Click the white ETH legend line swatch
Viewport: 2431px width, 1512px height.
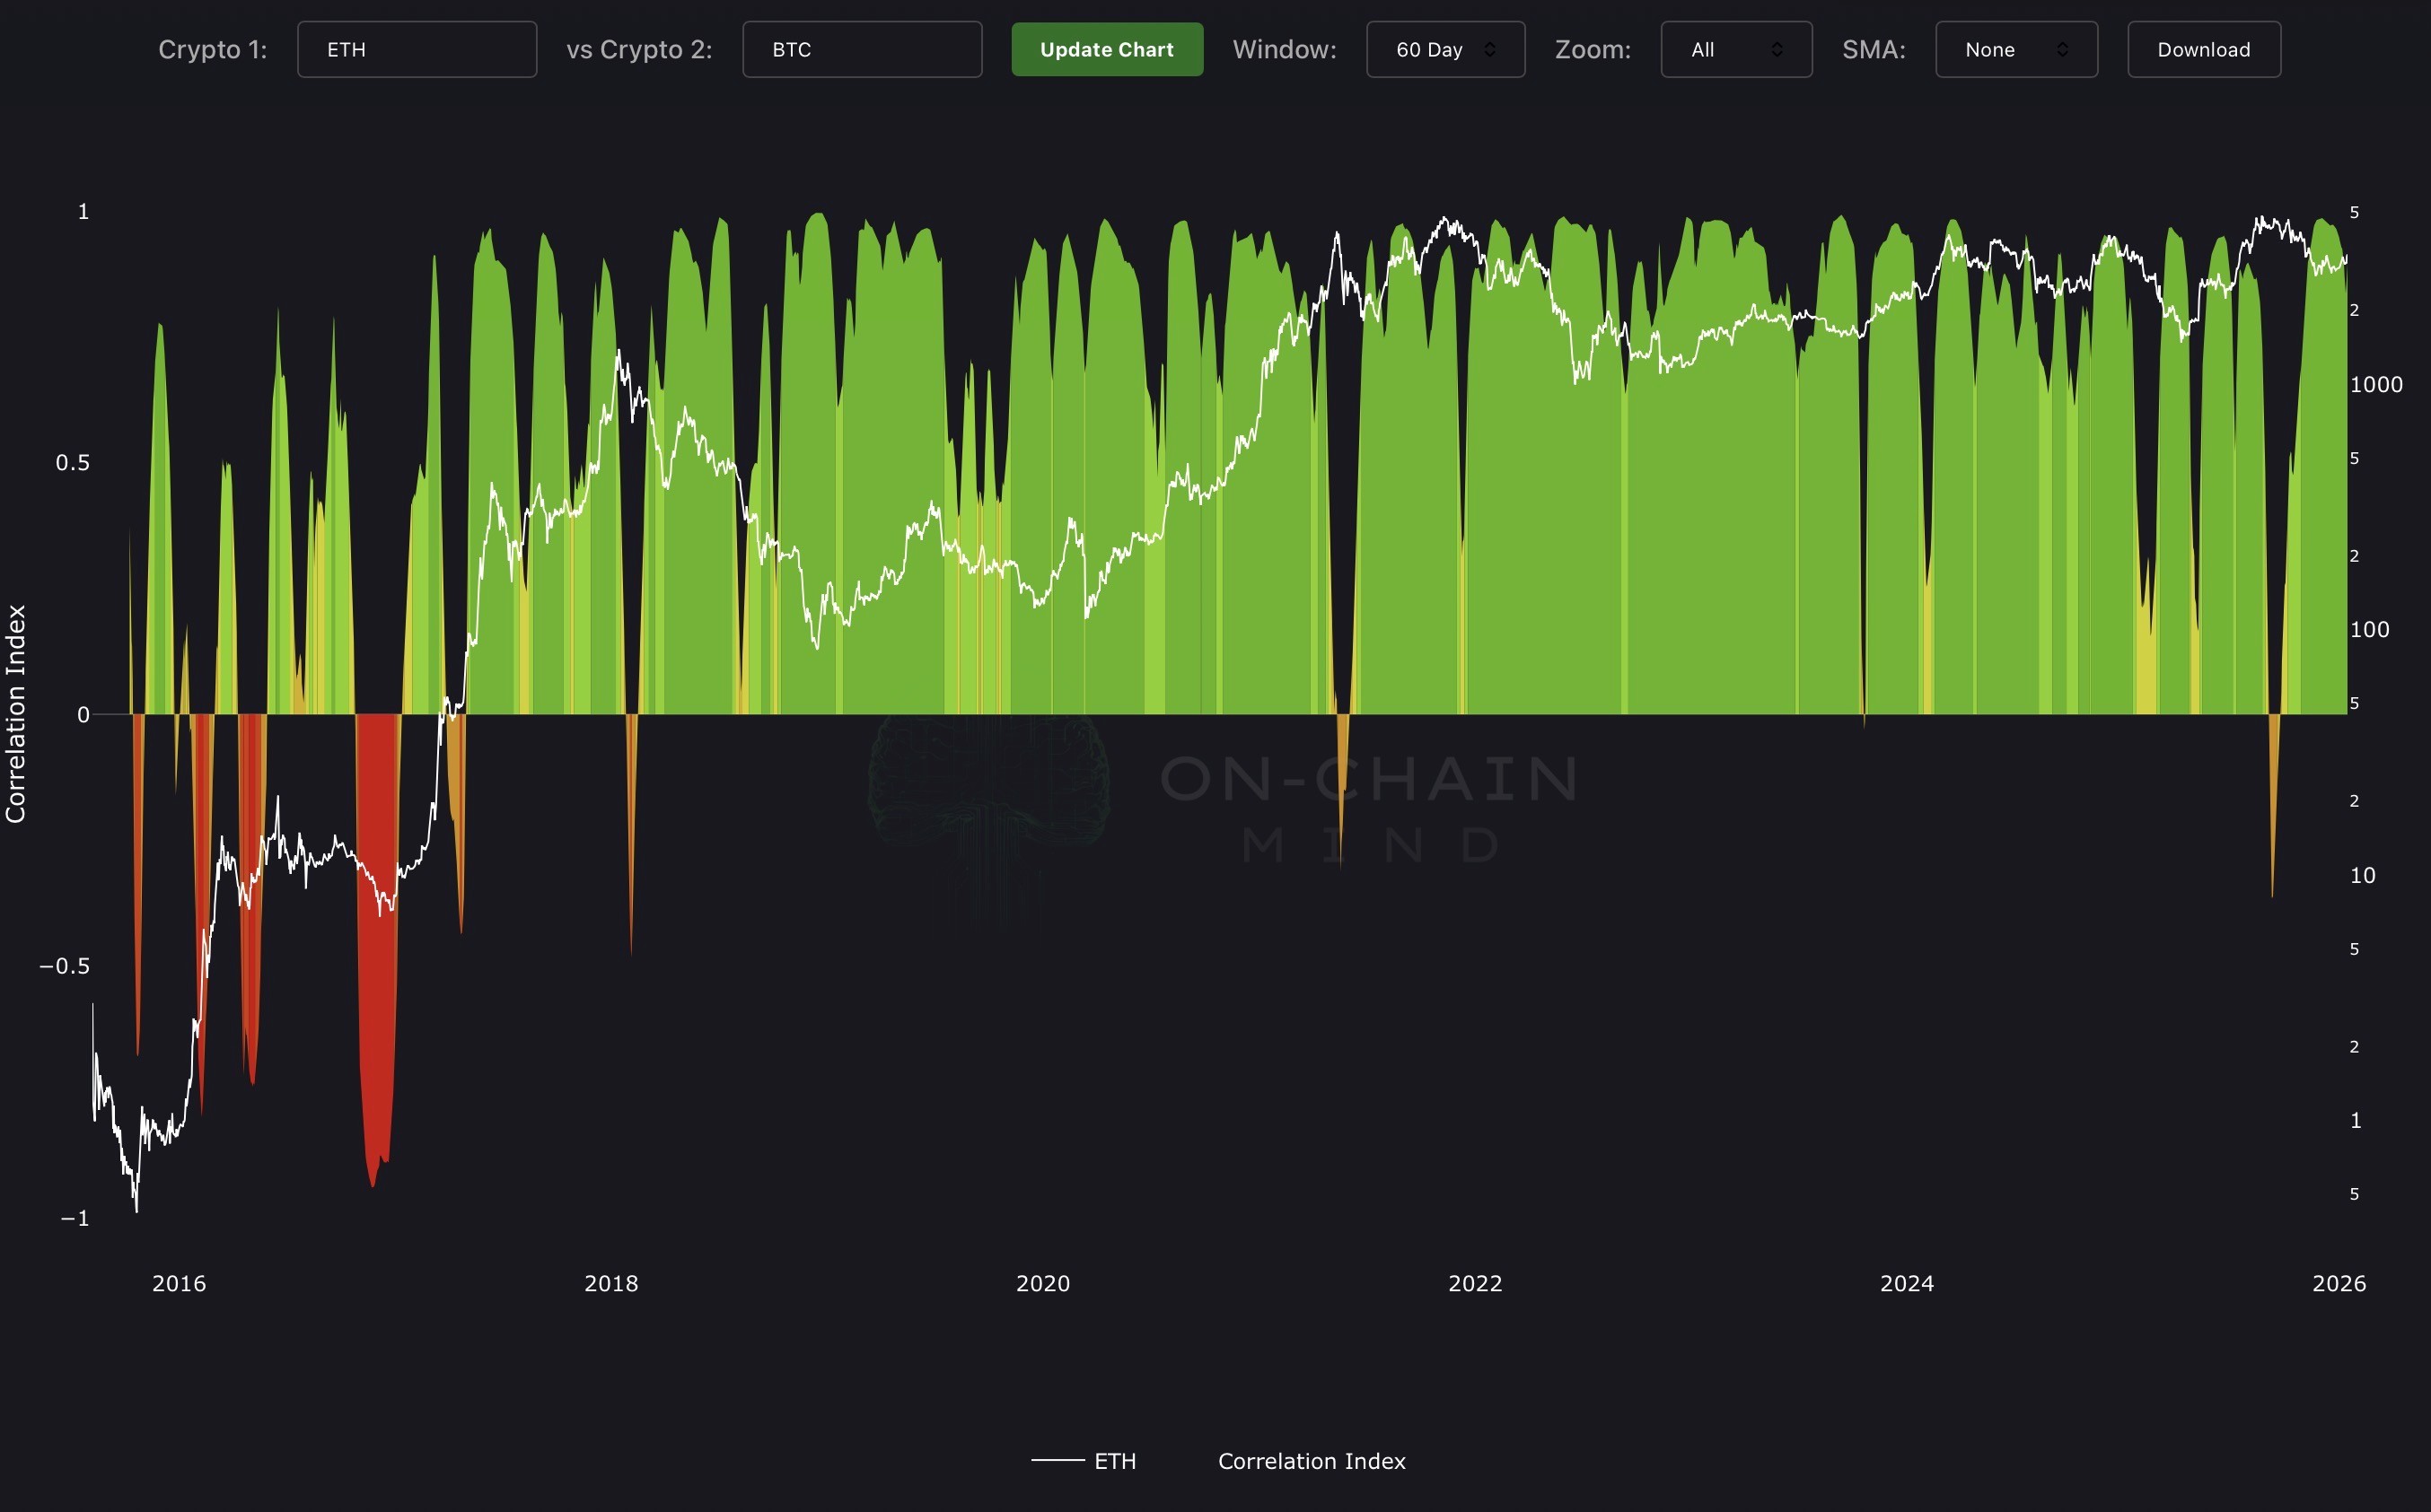tap(1058, 1461)
